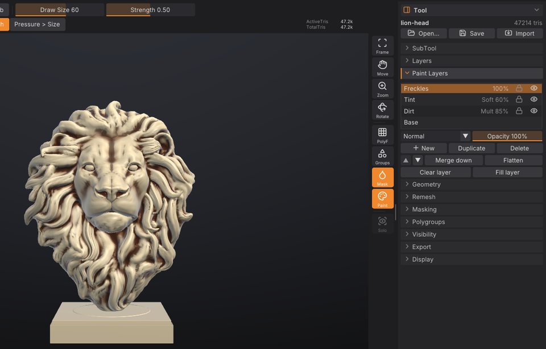Viewport: 546px width, 349px height.
Task: Move layer up with arrow
Action: pyautogui.click(x=406, y=161)
